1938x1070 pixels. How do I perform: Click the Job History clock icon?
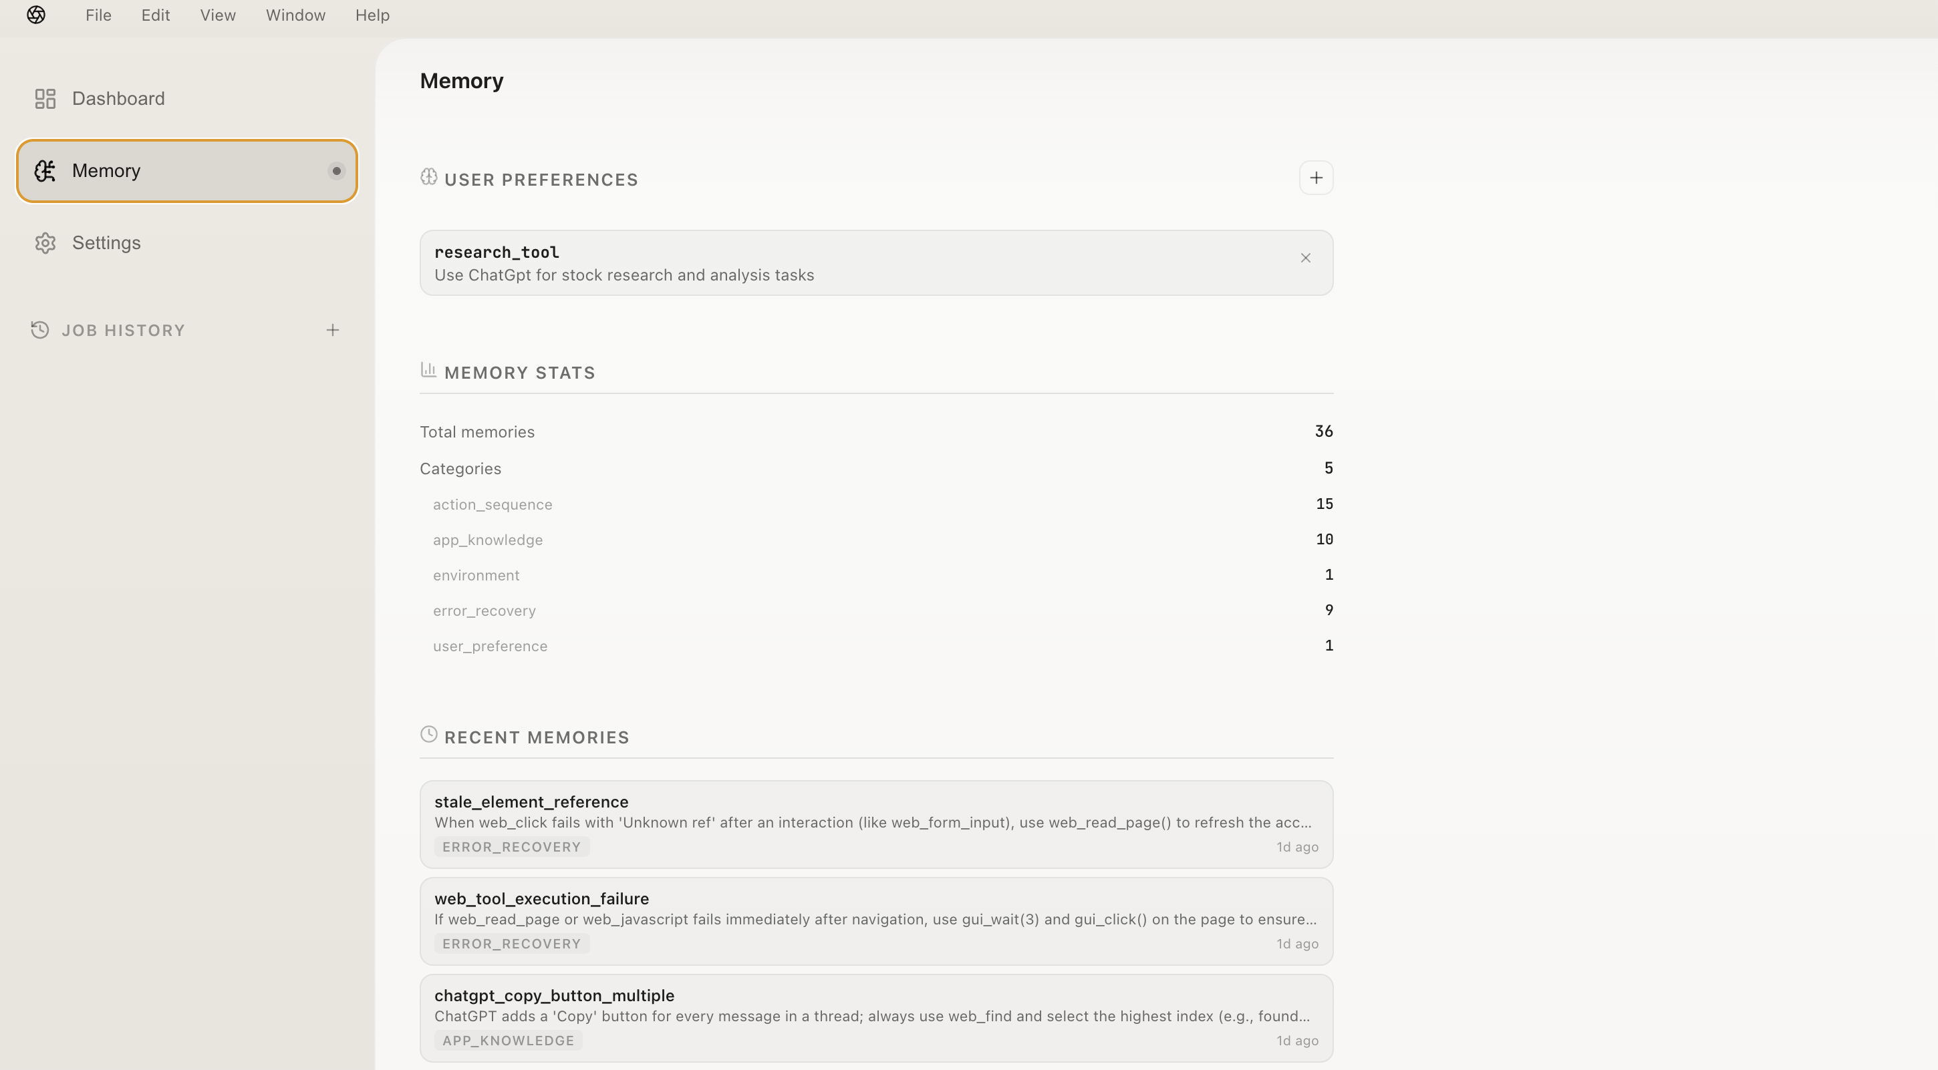tap(40, 330)
